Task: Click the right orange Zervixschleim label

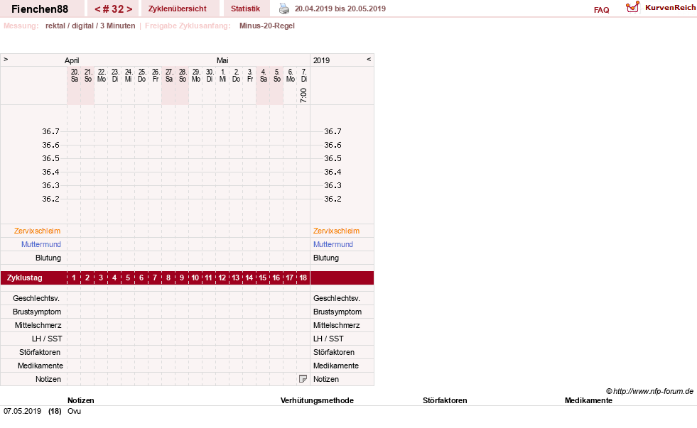Action: [336, 231]
